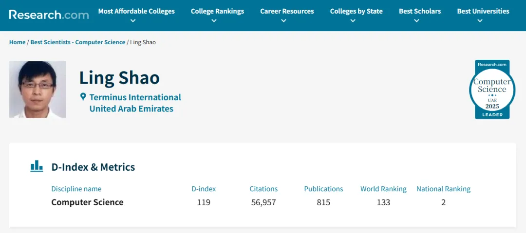The image size is (526, 233).
Task: Click the bar chart D-Index icon
Action: point(37,166)
